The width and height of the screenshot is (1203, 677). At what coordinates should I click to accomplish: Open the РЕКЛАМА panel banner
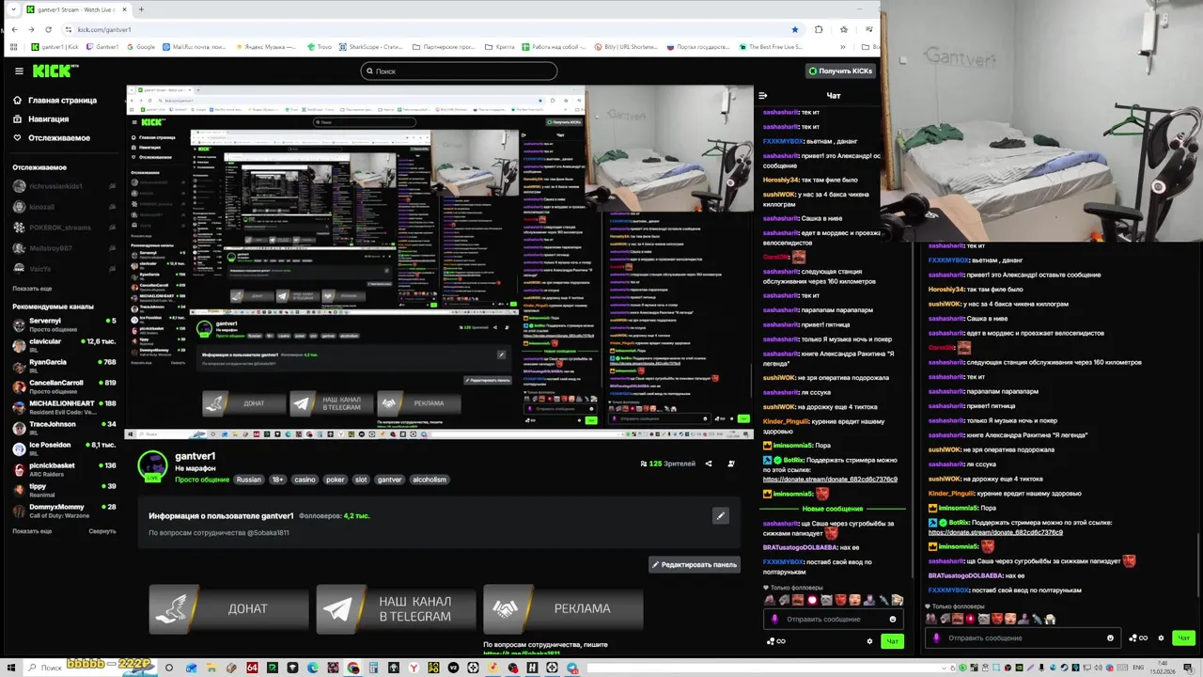tap(563, 608)
